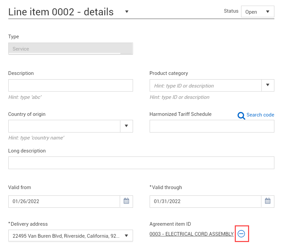The height and width of the screenshot is (252, 284).
Task: Click the Valid from date field
Action: point(64,201)
